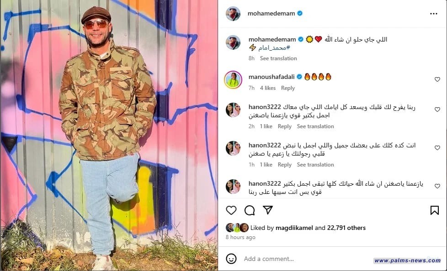The height and width of the screenshot is (271, 447).
Task: Reply to manoushafadali's comment
Action: (x=287, y=88)
